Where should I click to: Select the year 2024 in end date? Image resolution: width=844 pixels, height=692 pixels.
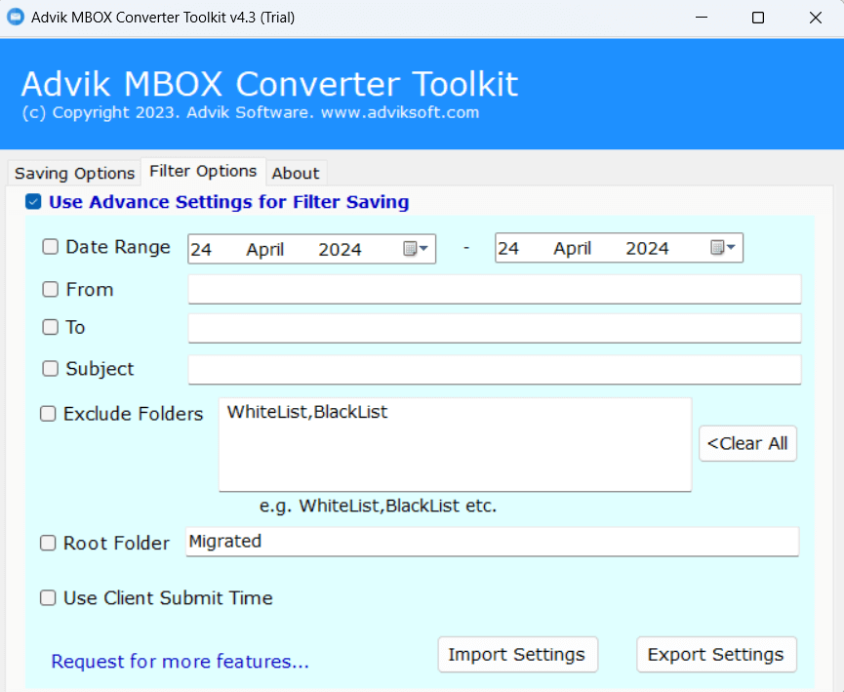[647, 248]
